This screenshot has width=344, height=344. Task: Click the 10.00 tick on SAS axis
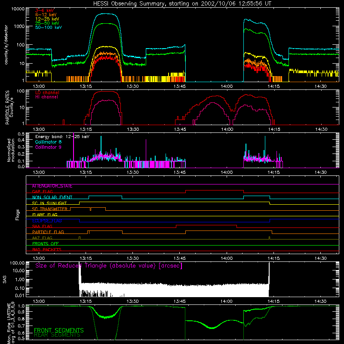click(18, 270)
